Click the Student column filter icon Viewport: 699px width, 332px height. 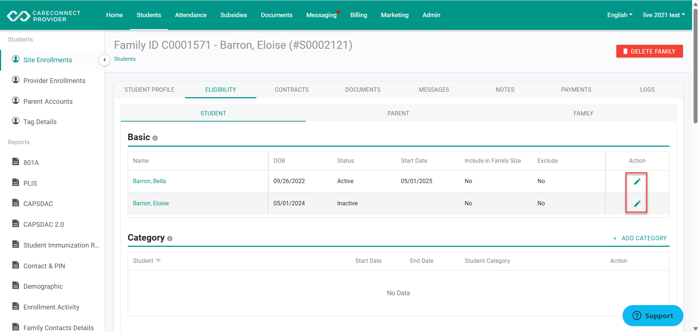coord(158,261)
